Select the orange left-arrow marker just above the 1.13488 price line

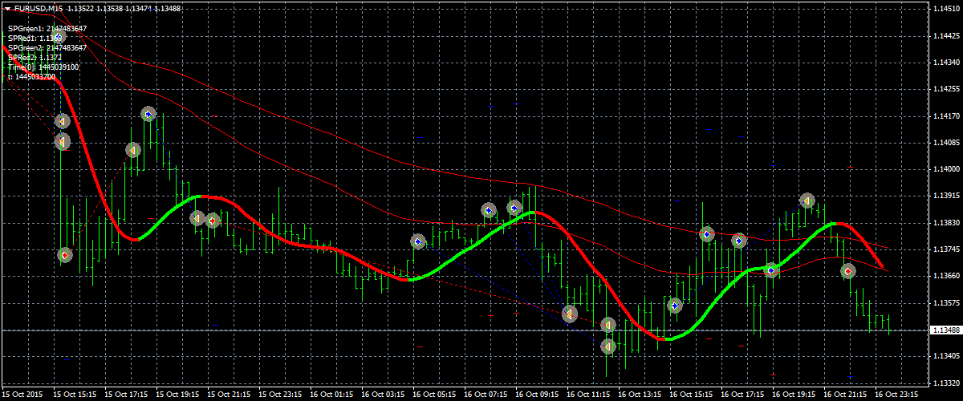pos(609,325)
